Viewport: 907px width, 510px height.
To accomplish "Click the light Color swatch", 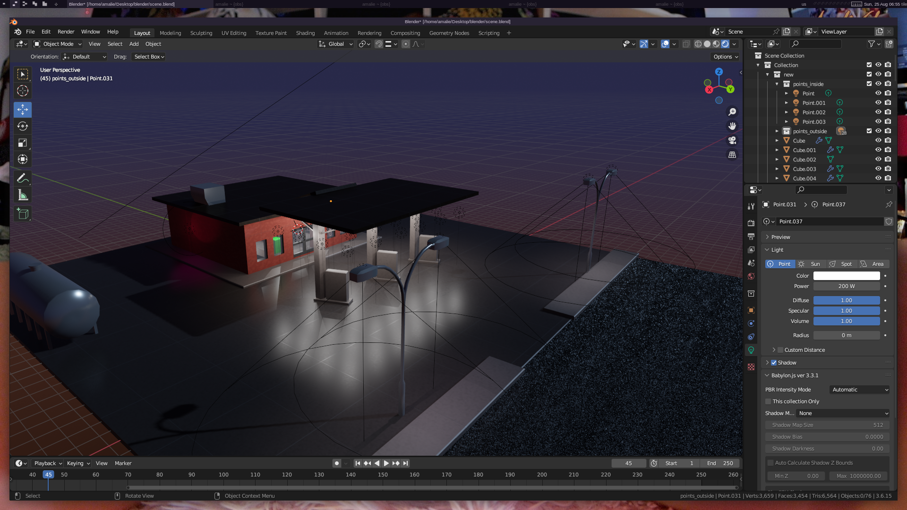I will (846, 276).
